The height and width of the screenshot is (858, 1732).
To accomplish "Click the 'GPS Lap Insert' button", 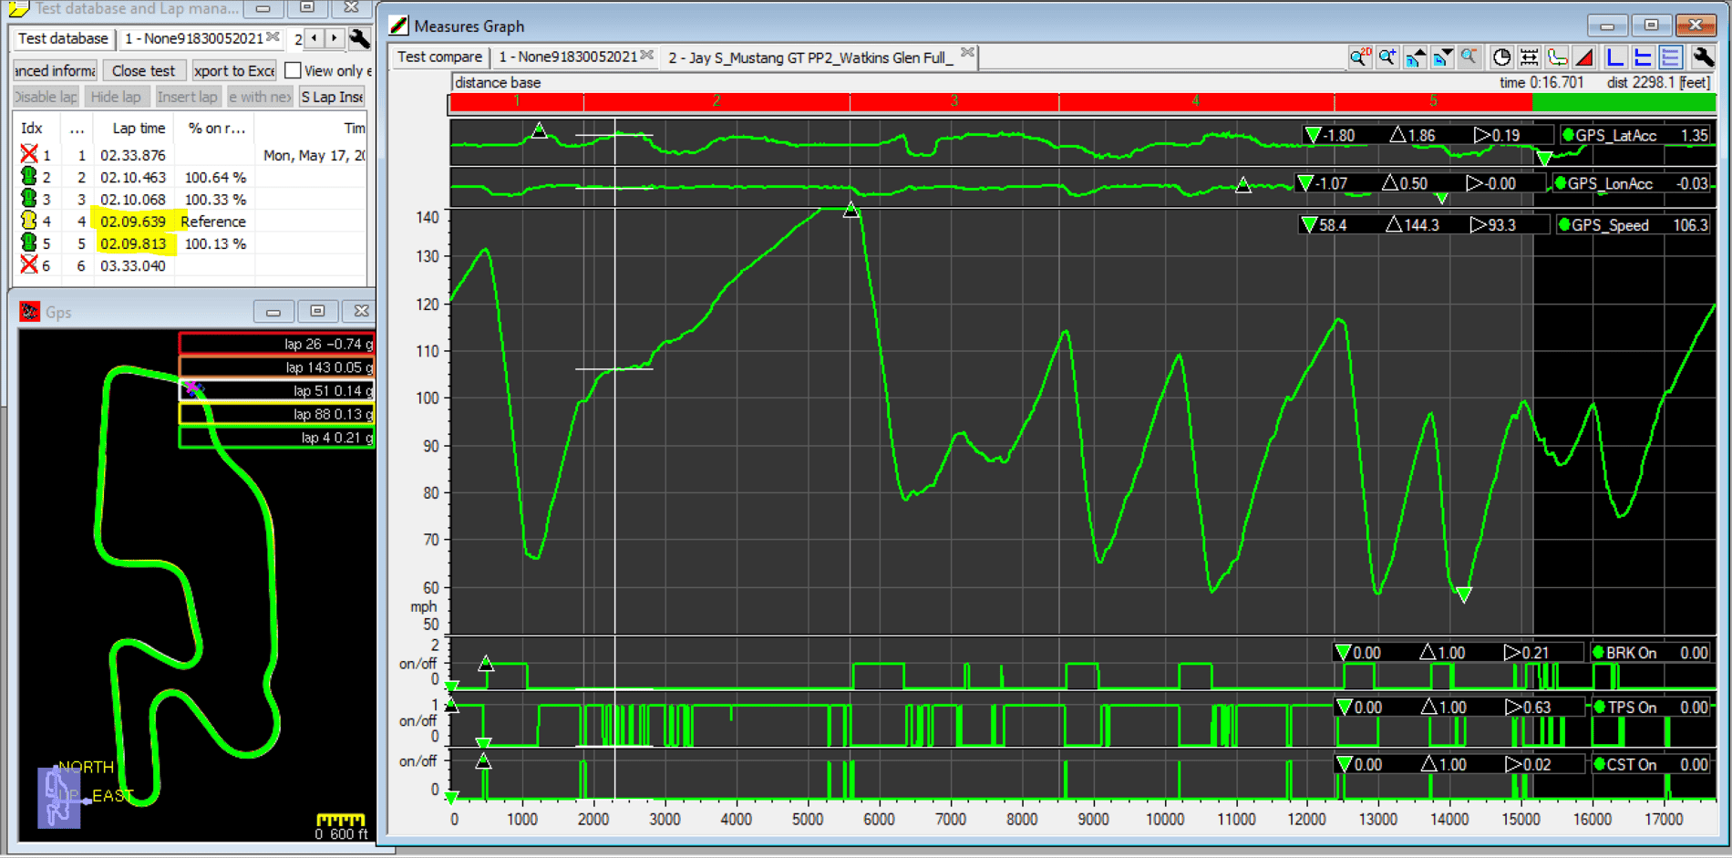I will tap(333, 97).
